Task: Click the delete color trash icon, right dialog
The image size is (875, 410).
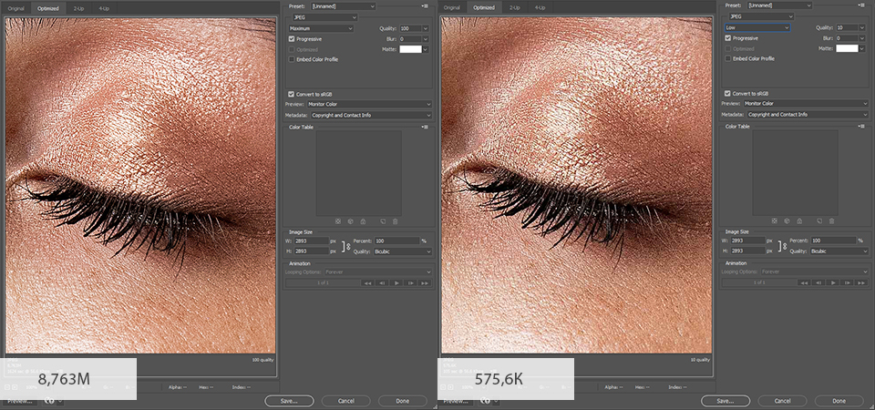Action: (x=831, y=220)
